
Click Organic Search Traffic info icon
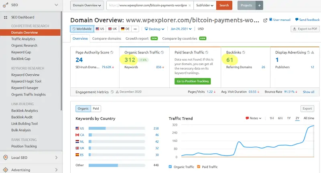[163, 53]
